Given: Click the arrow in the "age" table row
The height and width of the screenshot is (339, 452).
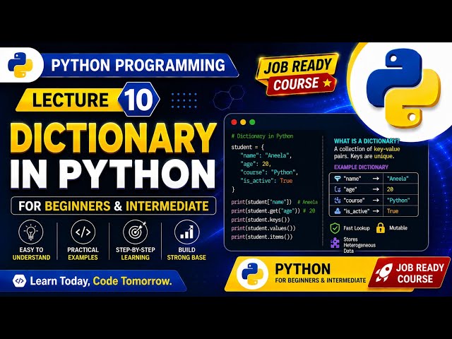Looking at the screenshot, I should click(x=376, y=189).
